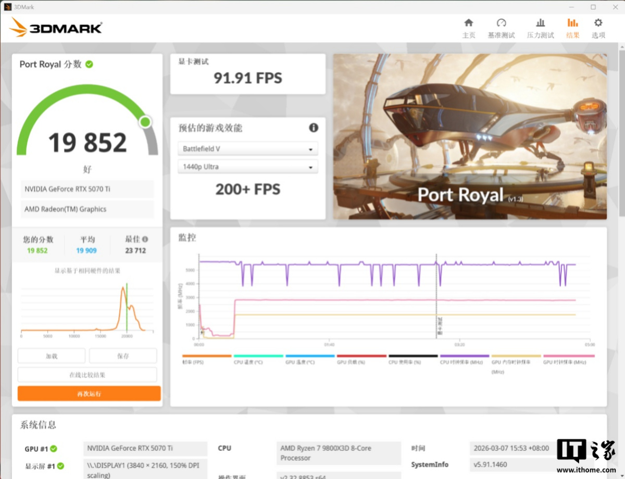Click the green check next to 显示屏 #1

60,466
